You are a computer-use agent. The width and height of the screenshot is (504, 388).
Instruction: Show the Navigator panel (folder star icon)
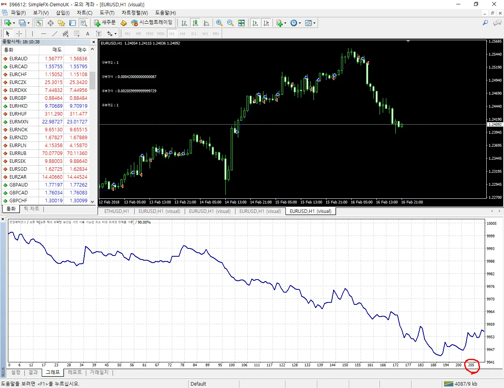(61, 23)
